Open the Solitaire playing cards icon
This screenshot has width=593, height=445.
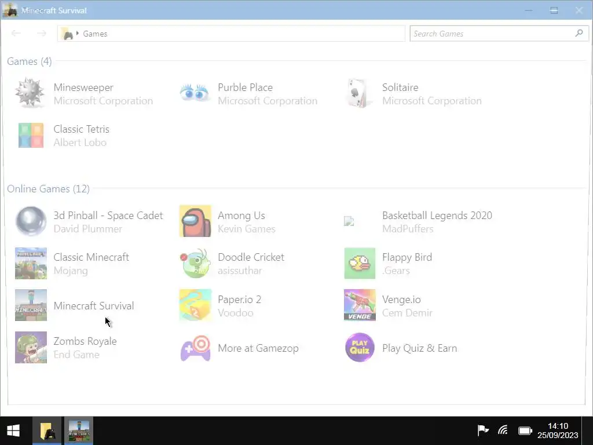point(357,93)
